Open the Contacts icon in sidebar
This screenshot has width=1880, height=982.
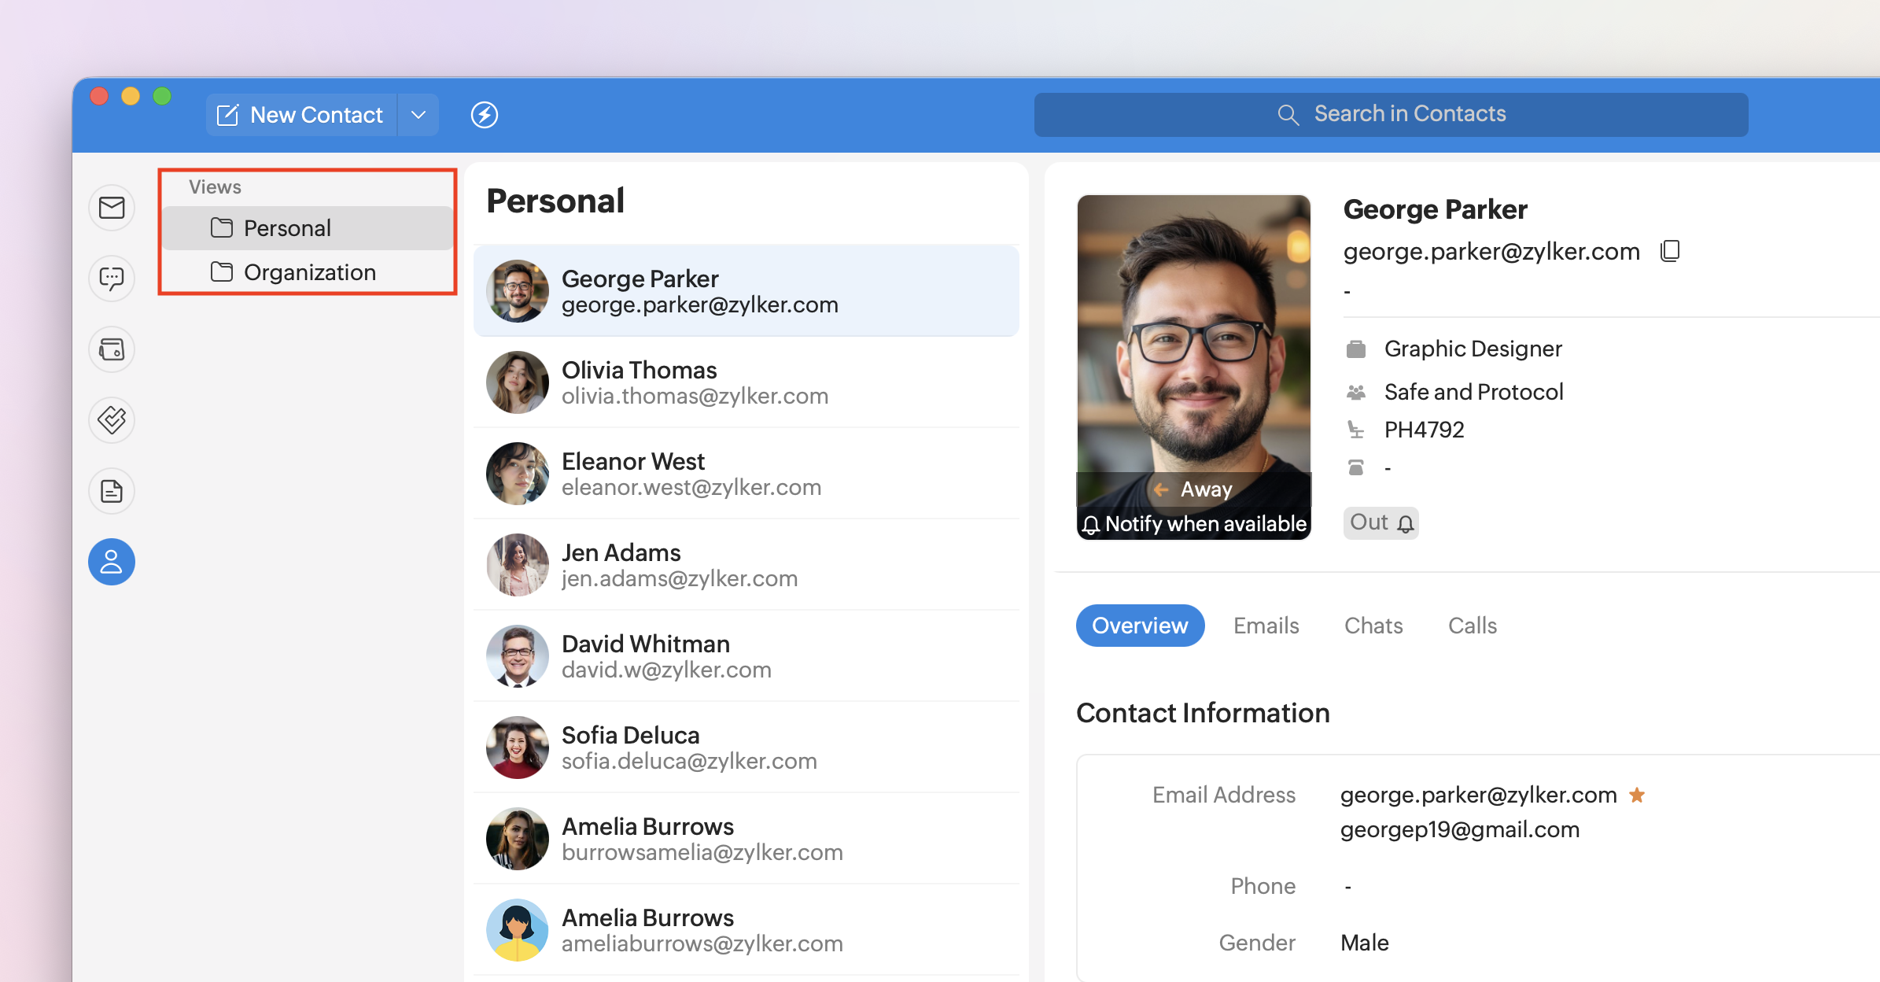pyautogui.click(x=112, y=562)
